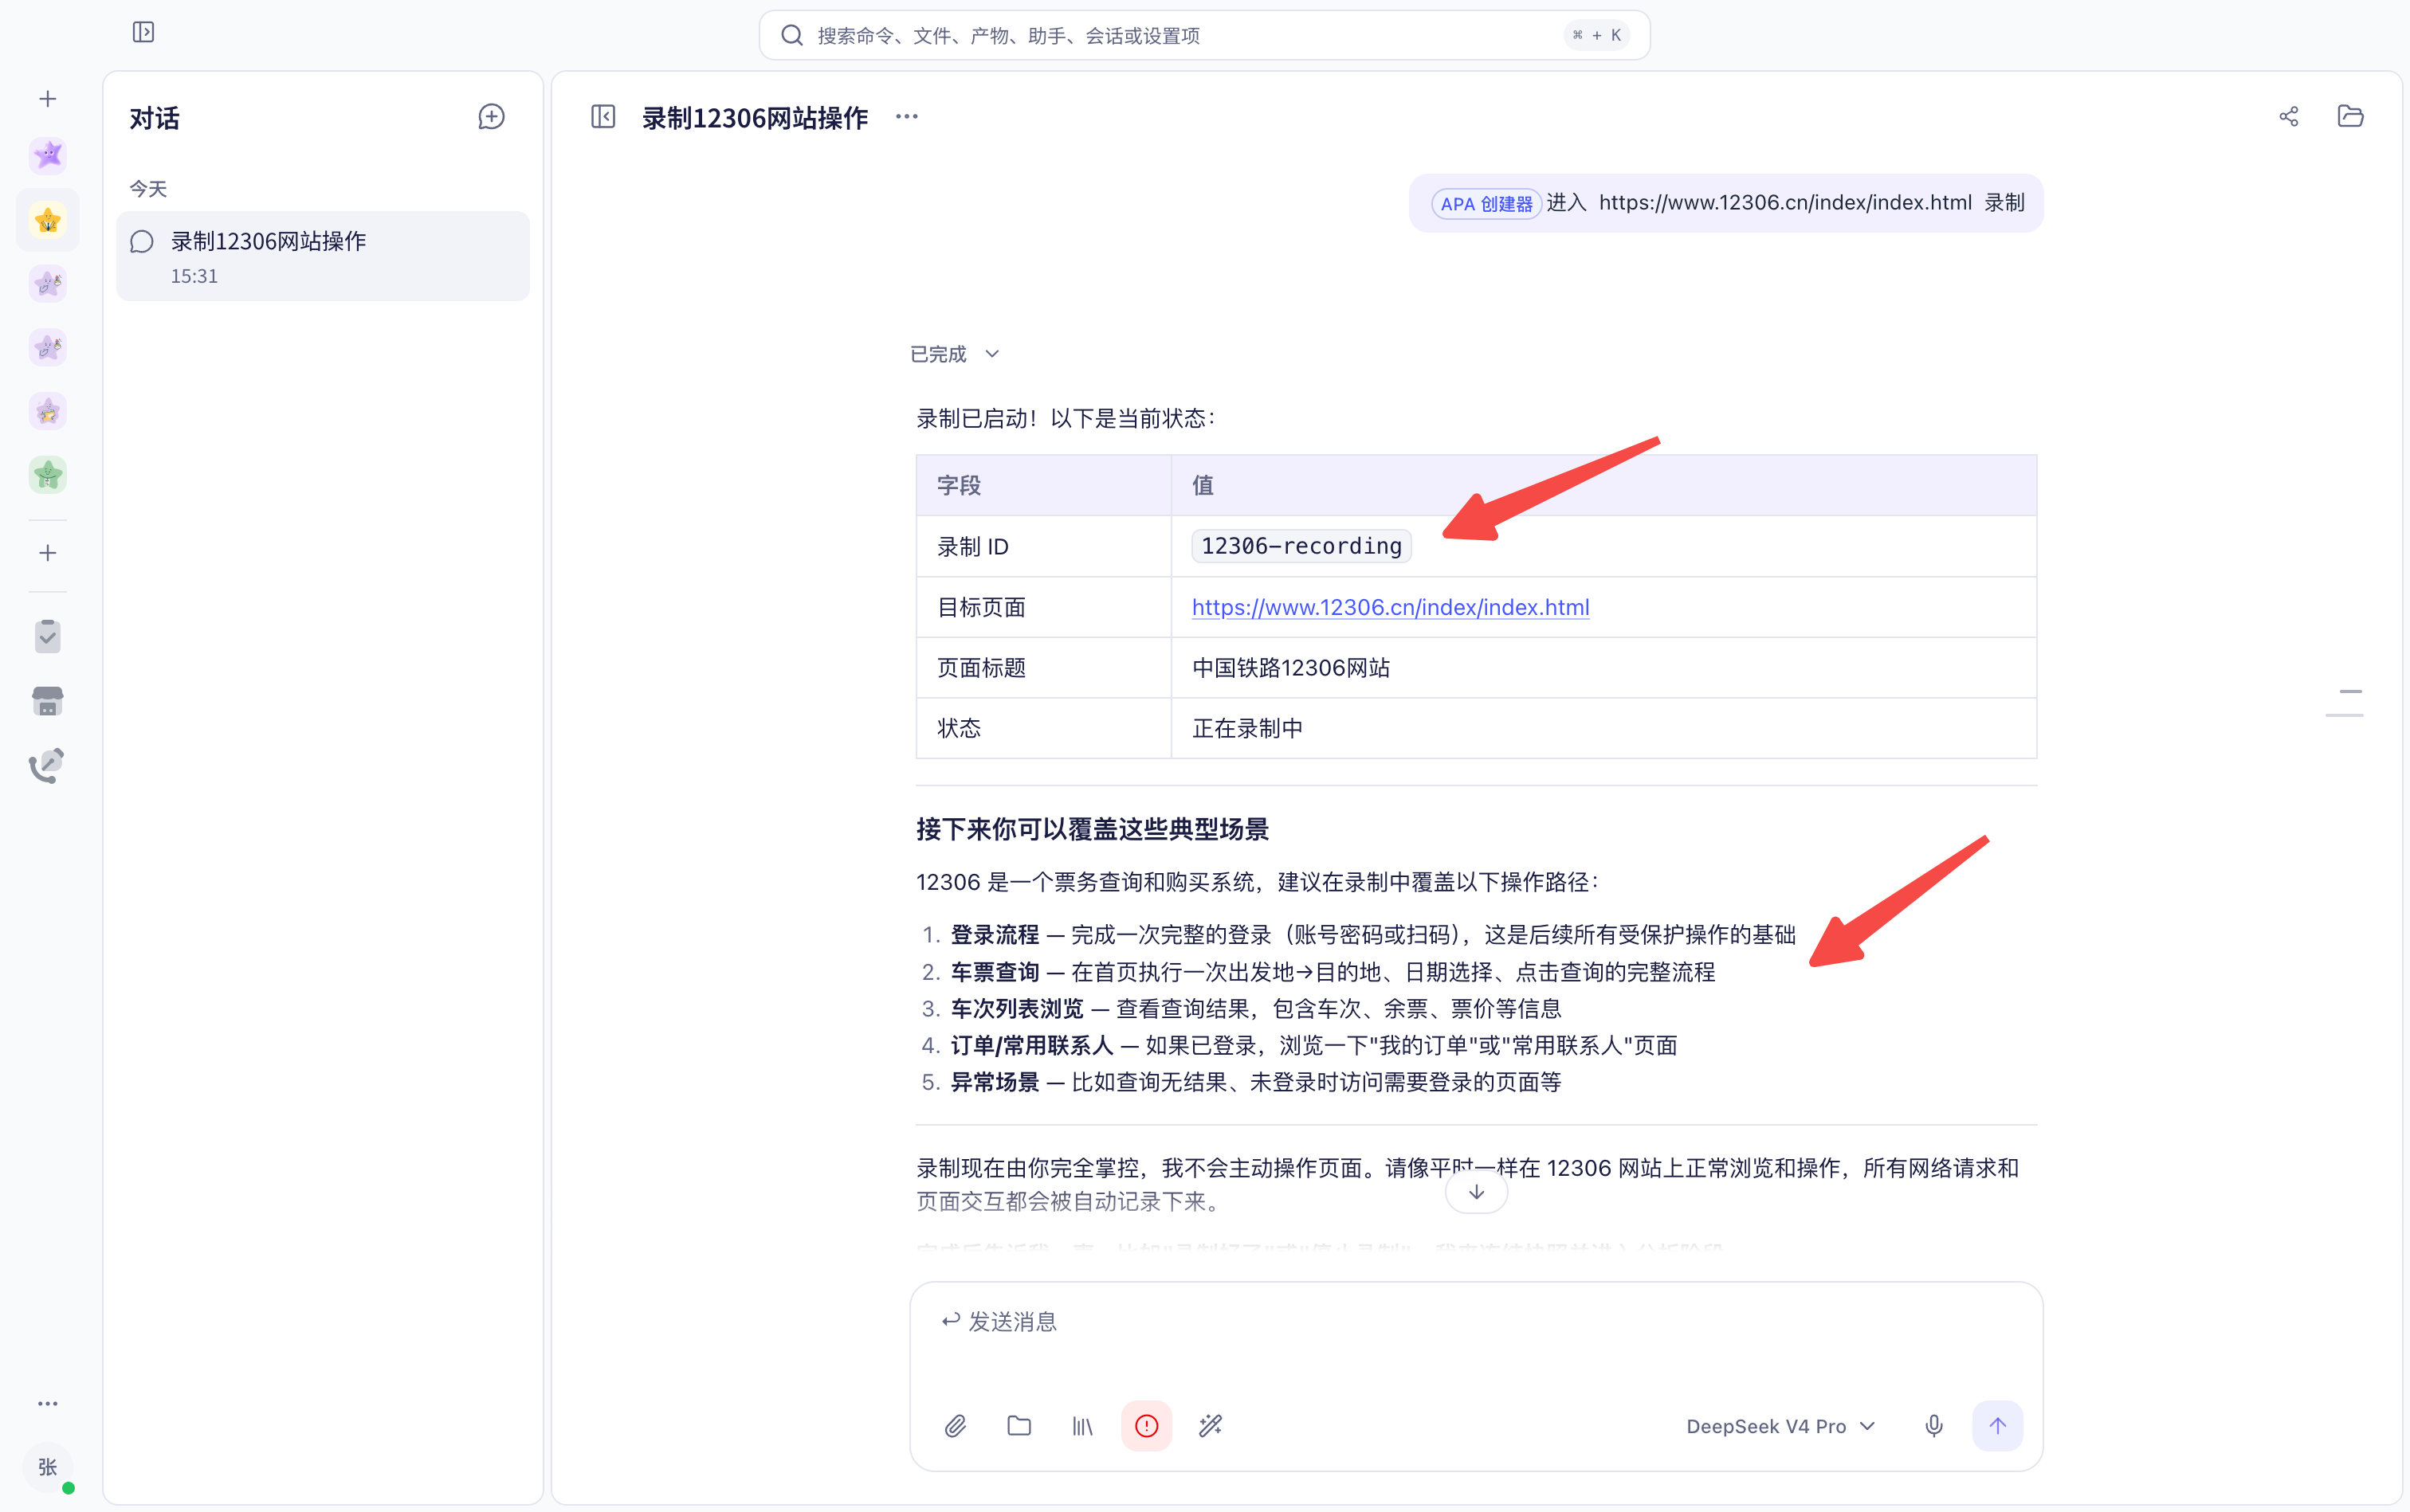Select the yellow star assistant avatar
The image size is (2410, 1512).
tap(48, 220)
